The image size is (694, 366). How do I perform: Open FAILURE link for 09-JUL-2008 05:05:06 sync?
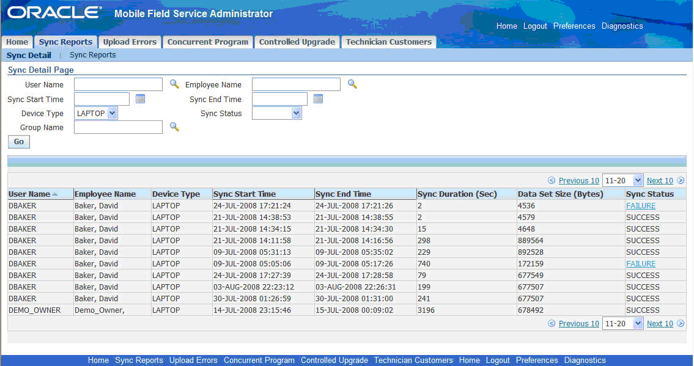point(640,263)
